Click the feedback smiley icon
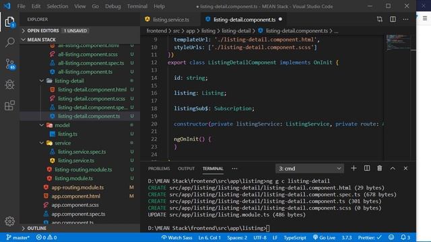This screenshot has width=431, height=242. coord(391,237)
